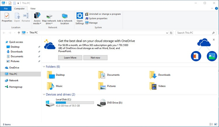Open Network in navigation pane
Image resolution: width=219 pixels, height=127 pixels.
pos(12,80)
